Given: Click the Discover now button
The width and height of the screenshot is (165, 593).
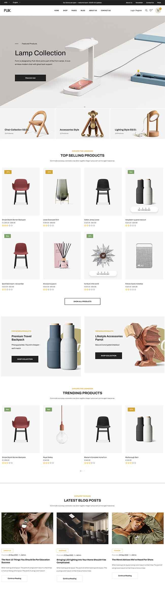Looking at the screenshot, I should point(30,78).
